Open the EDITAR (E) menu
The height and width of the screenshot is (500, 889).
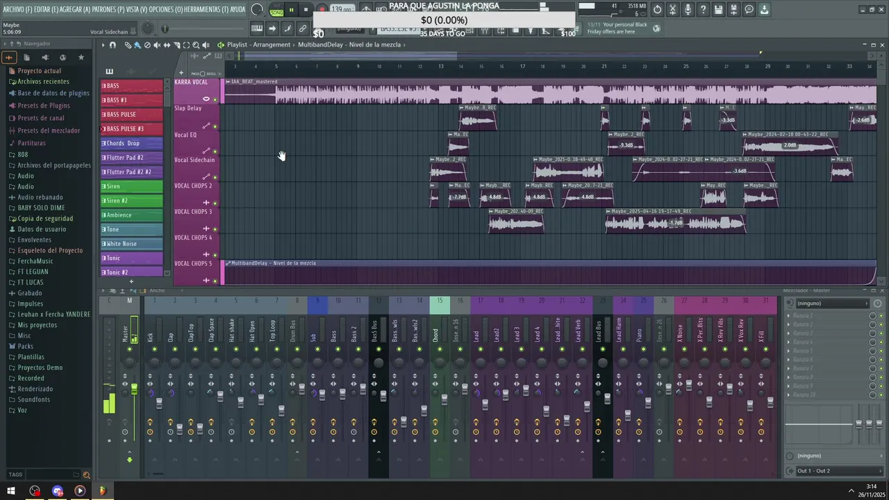pos(47,10)
